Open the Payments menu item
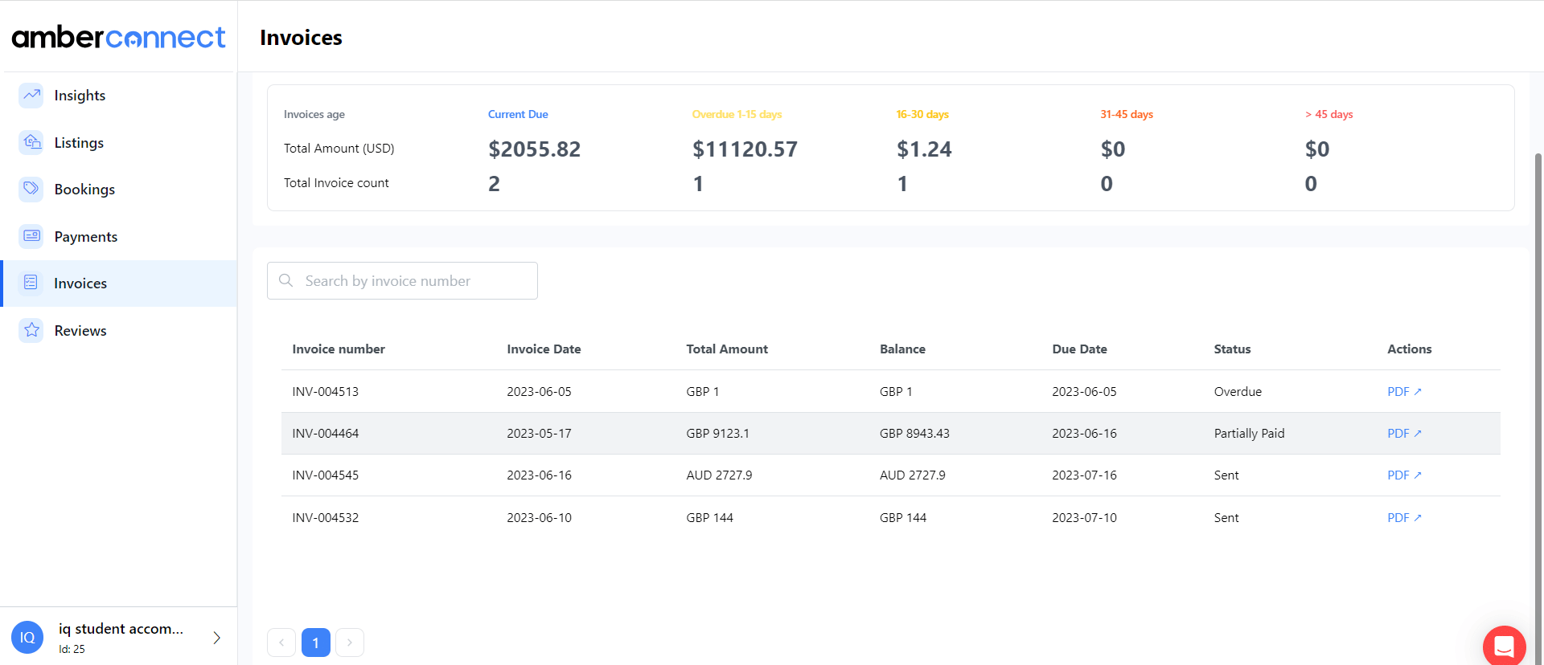 point(85,237)
